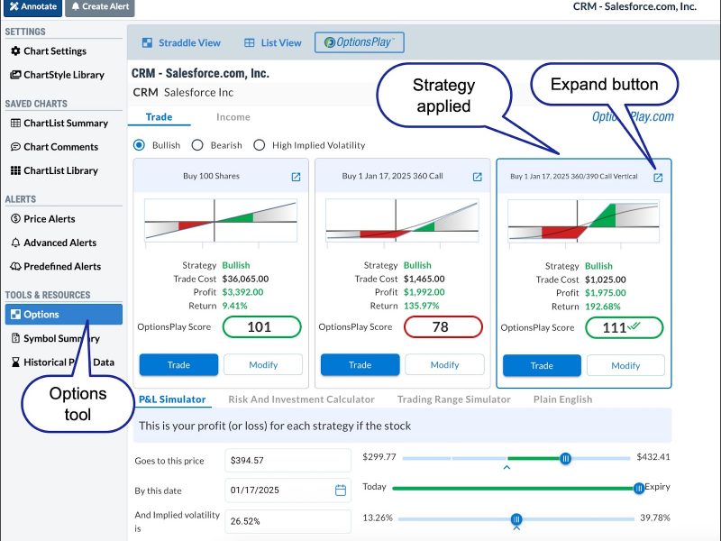
Task: Click Modify on the 360 Call card
Action: [444, 365]
